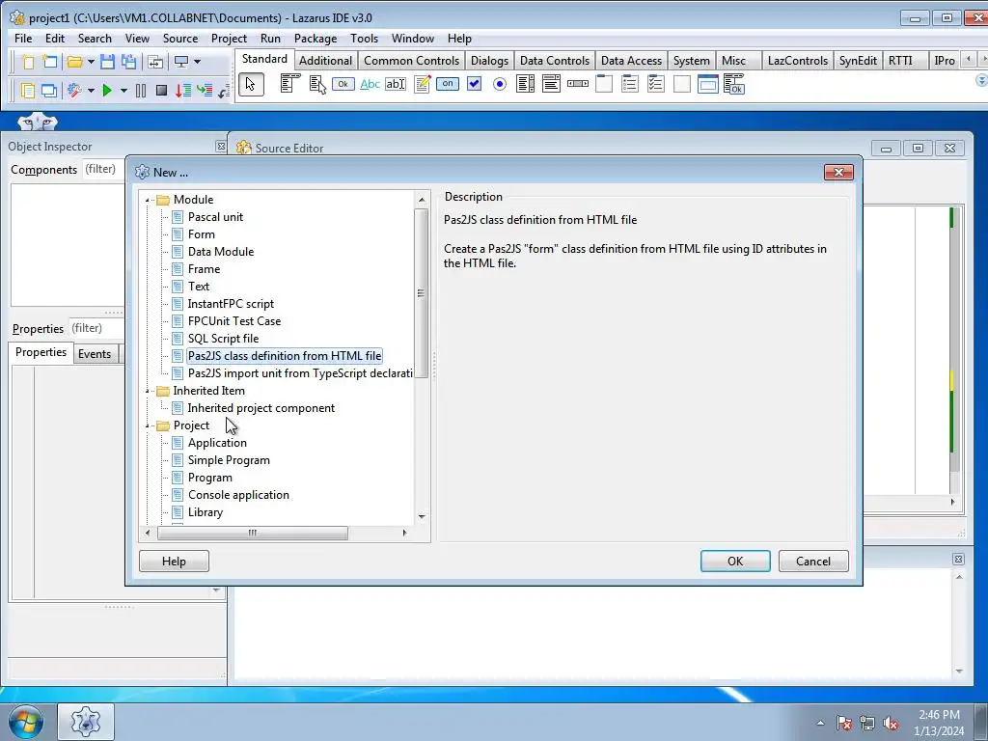Screen dimensions: 988x741
Task: Click the Properties filter field
Action: pyautogui.click(x=96, y=328)
